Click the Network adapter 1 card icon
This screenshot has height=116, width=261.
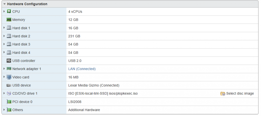(9, 69)
